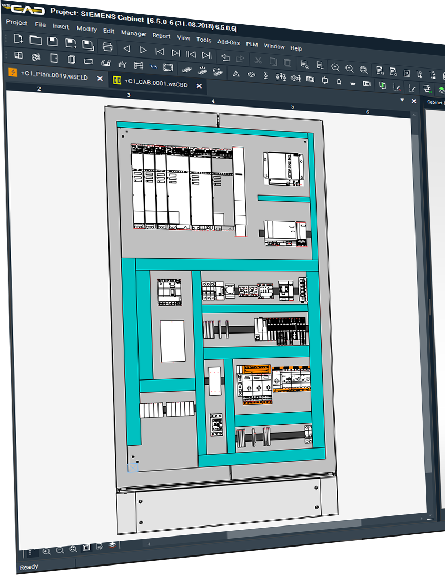Zoom out using the main toolbar magnifier

coord(350,69)
